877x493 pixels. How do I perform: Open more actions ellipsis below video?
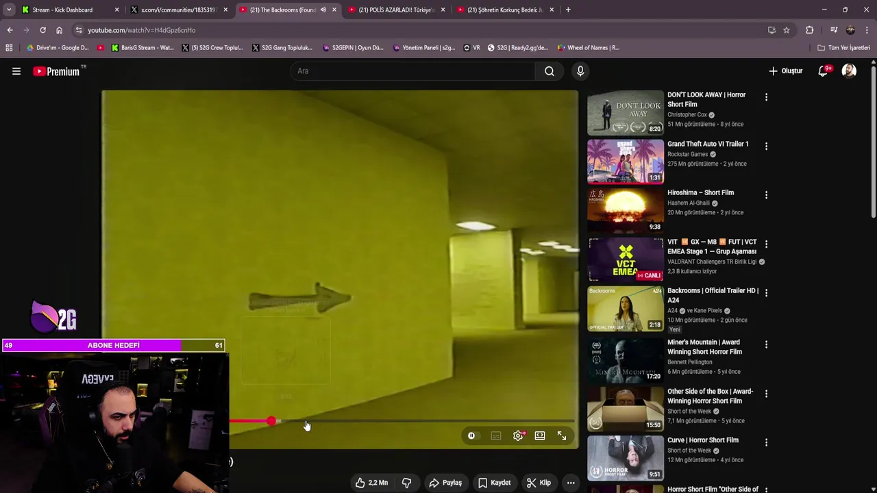[x=571, y=483]
